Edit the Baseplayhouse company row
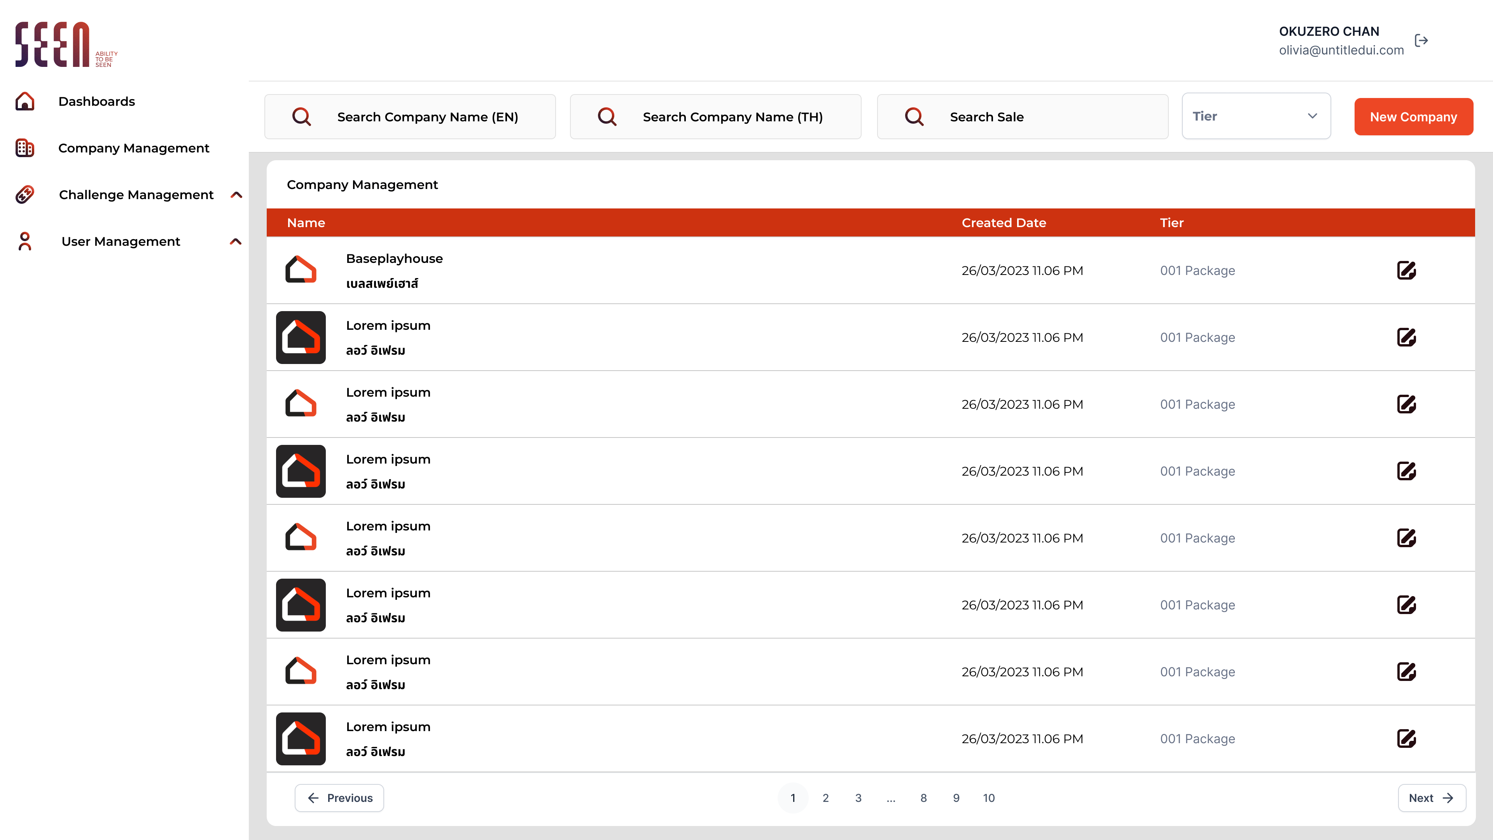This screenshot has height=840, width=1493. [x=1406, y=271]
